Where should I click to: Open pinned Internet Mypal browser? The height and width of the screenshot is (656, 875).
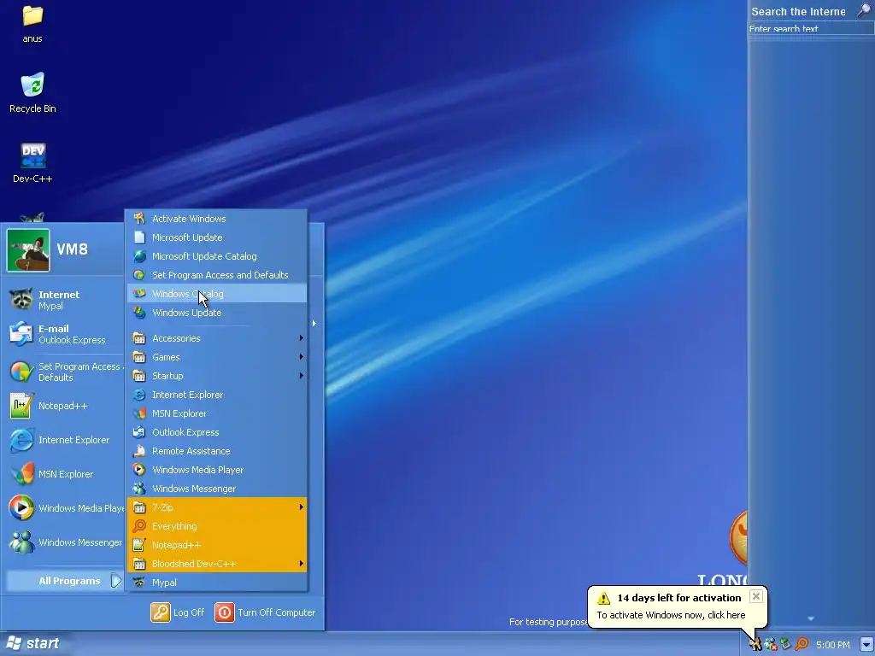tap(63, 300)
